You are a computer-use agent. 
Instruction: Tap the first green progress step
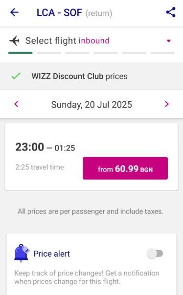21,53
